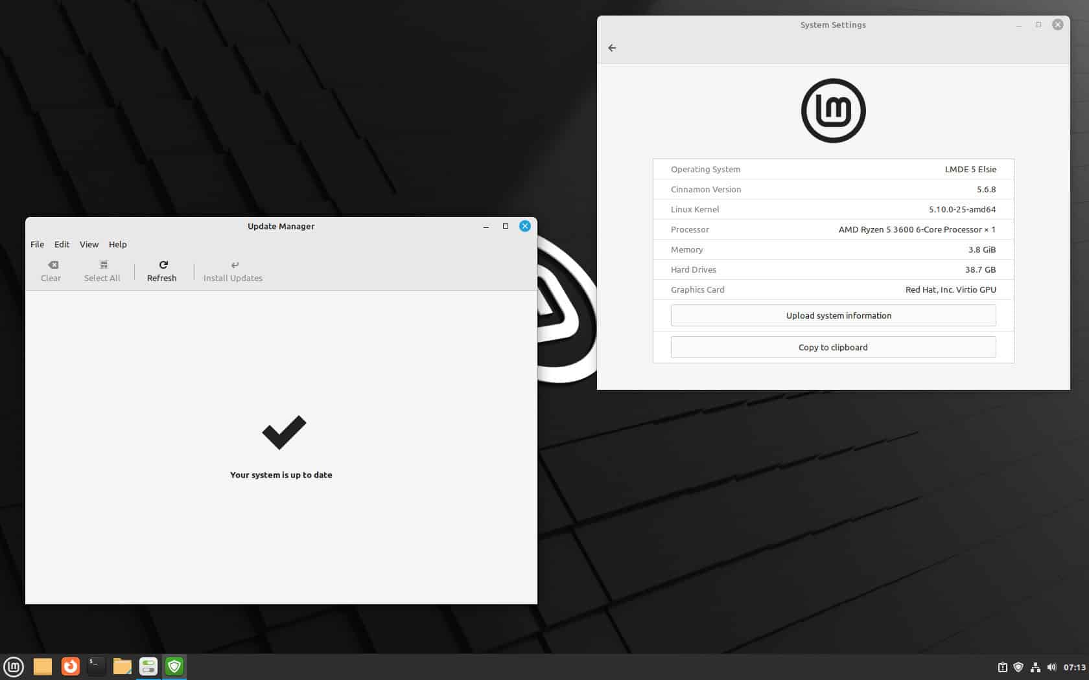The image size is (1089, 680).
Task: Open the Nemo file manager from the taskbar
Action: (x=122, y=666)
